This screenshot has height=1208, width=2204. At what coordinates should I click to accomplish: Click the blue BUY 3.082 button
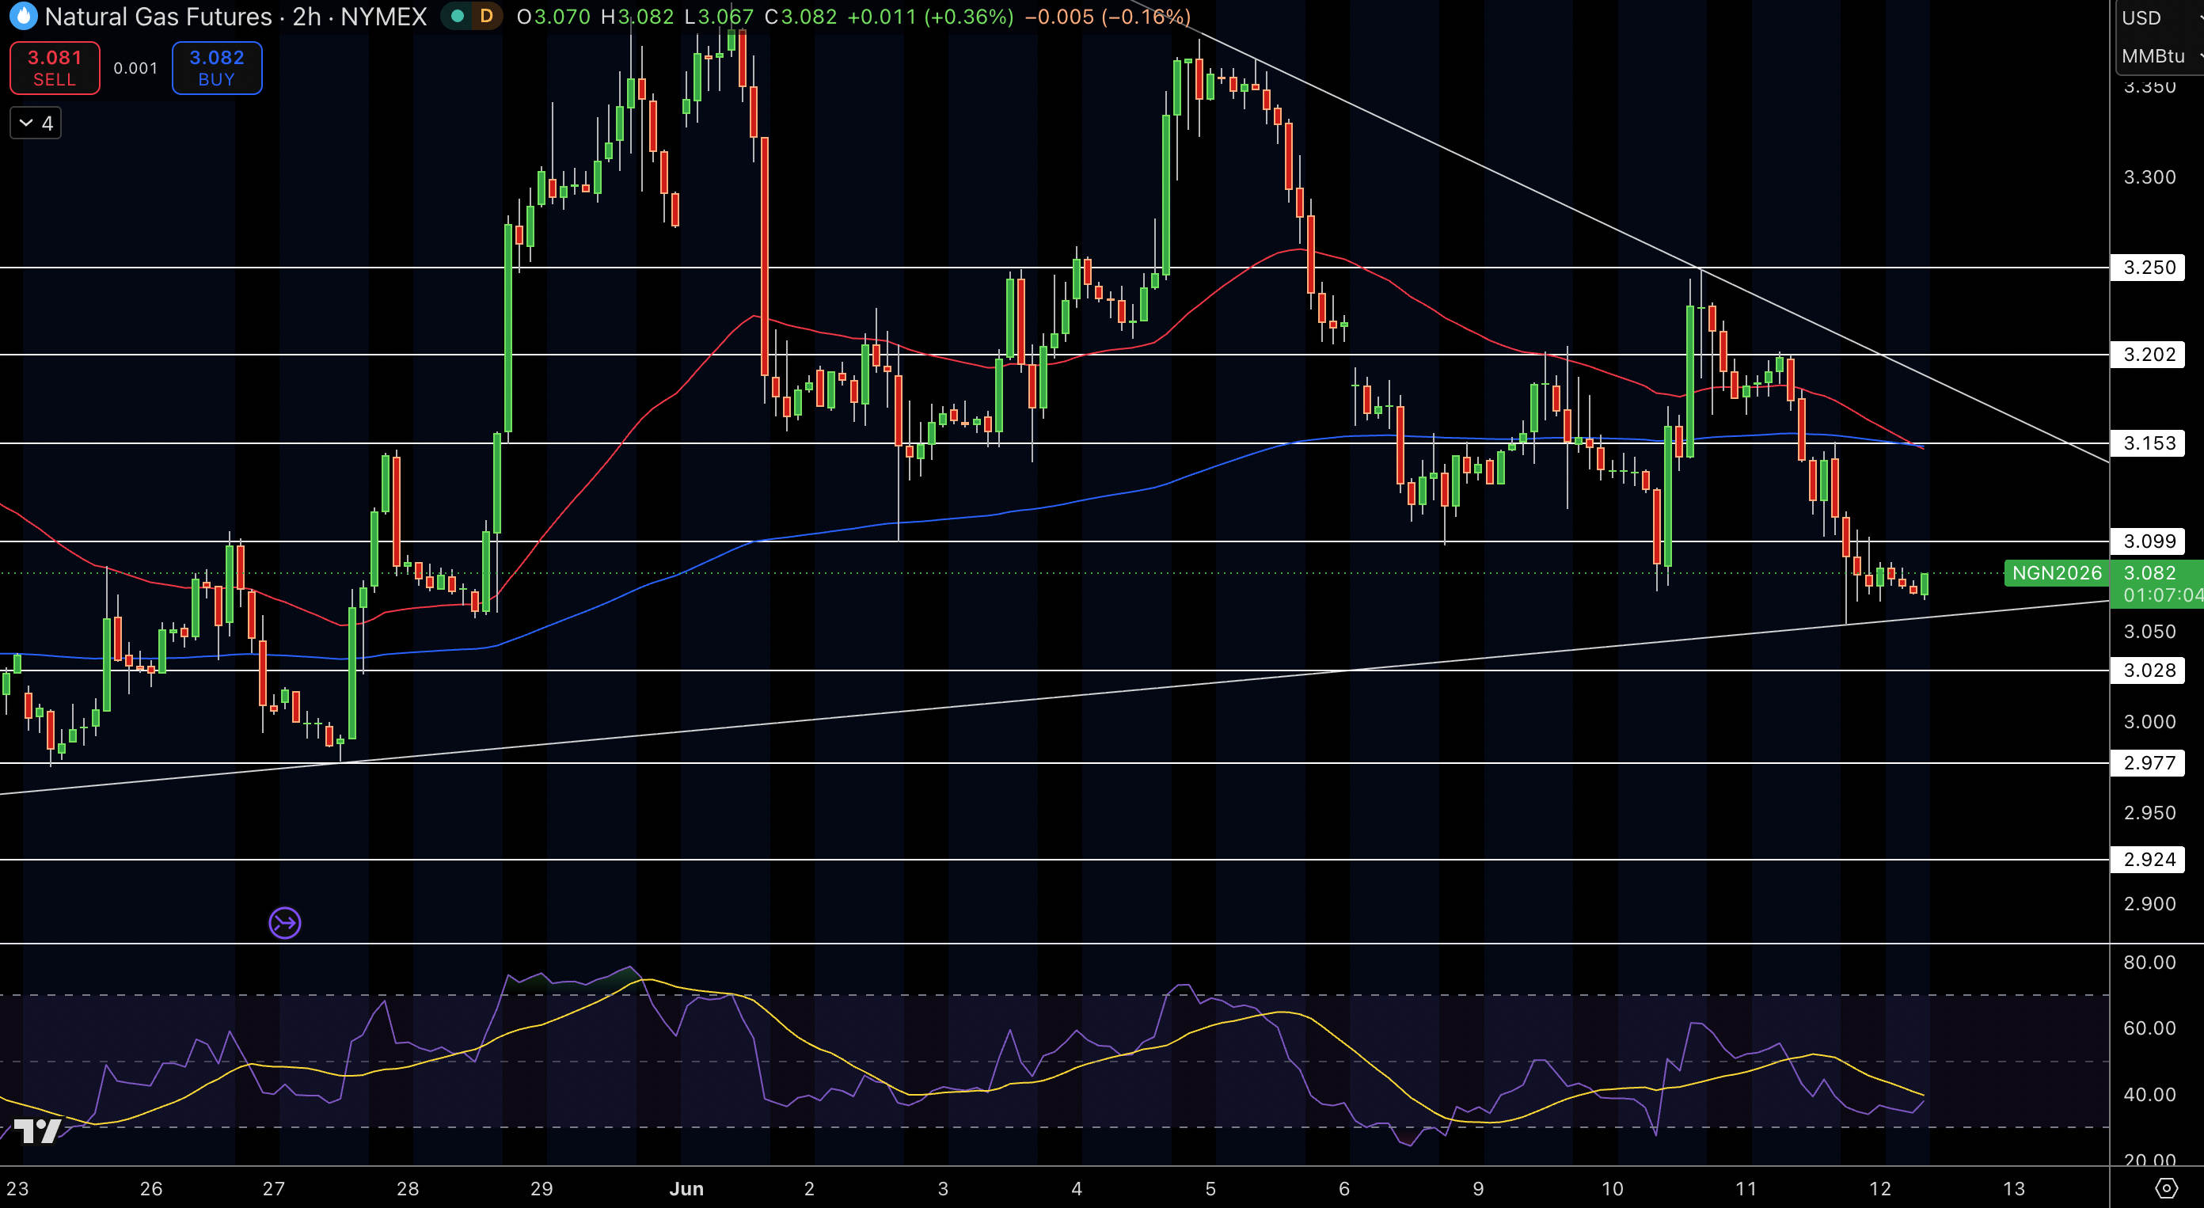216,67
